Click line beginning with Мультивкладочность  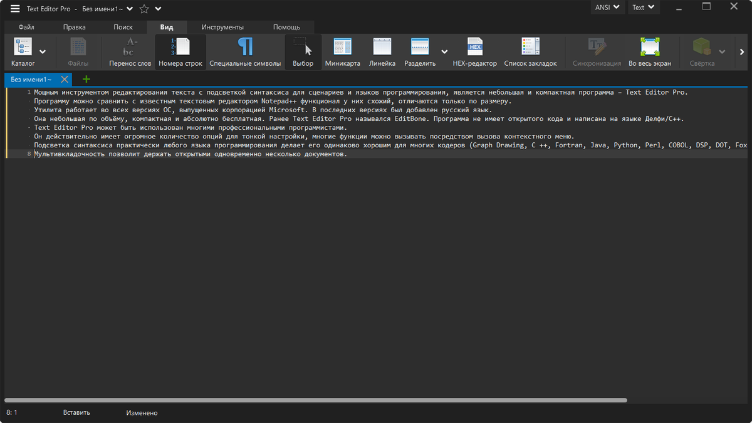pos(191,154)
